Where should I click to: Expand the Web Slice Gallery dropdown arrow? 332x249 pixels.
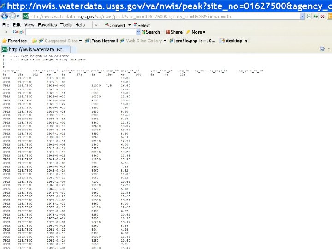tap(165, 41)
